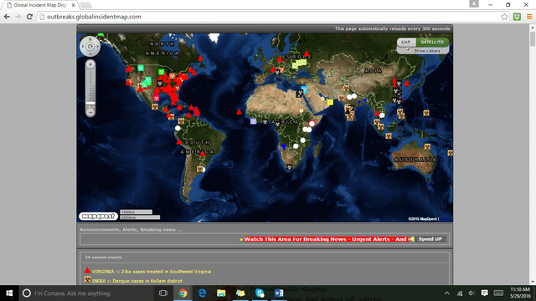Image resolution: width=536 pixels, height=301 pixels.
Task: Click the MapQuest logo
Action: (99, 217)
